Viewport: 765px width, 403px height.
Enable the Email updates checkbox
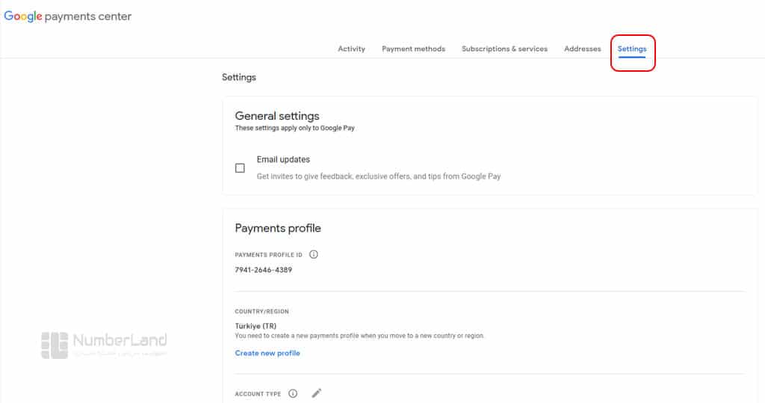pyautogui.click(x=240, y=168)
